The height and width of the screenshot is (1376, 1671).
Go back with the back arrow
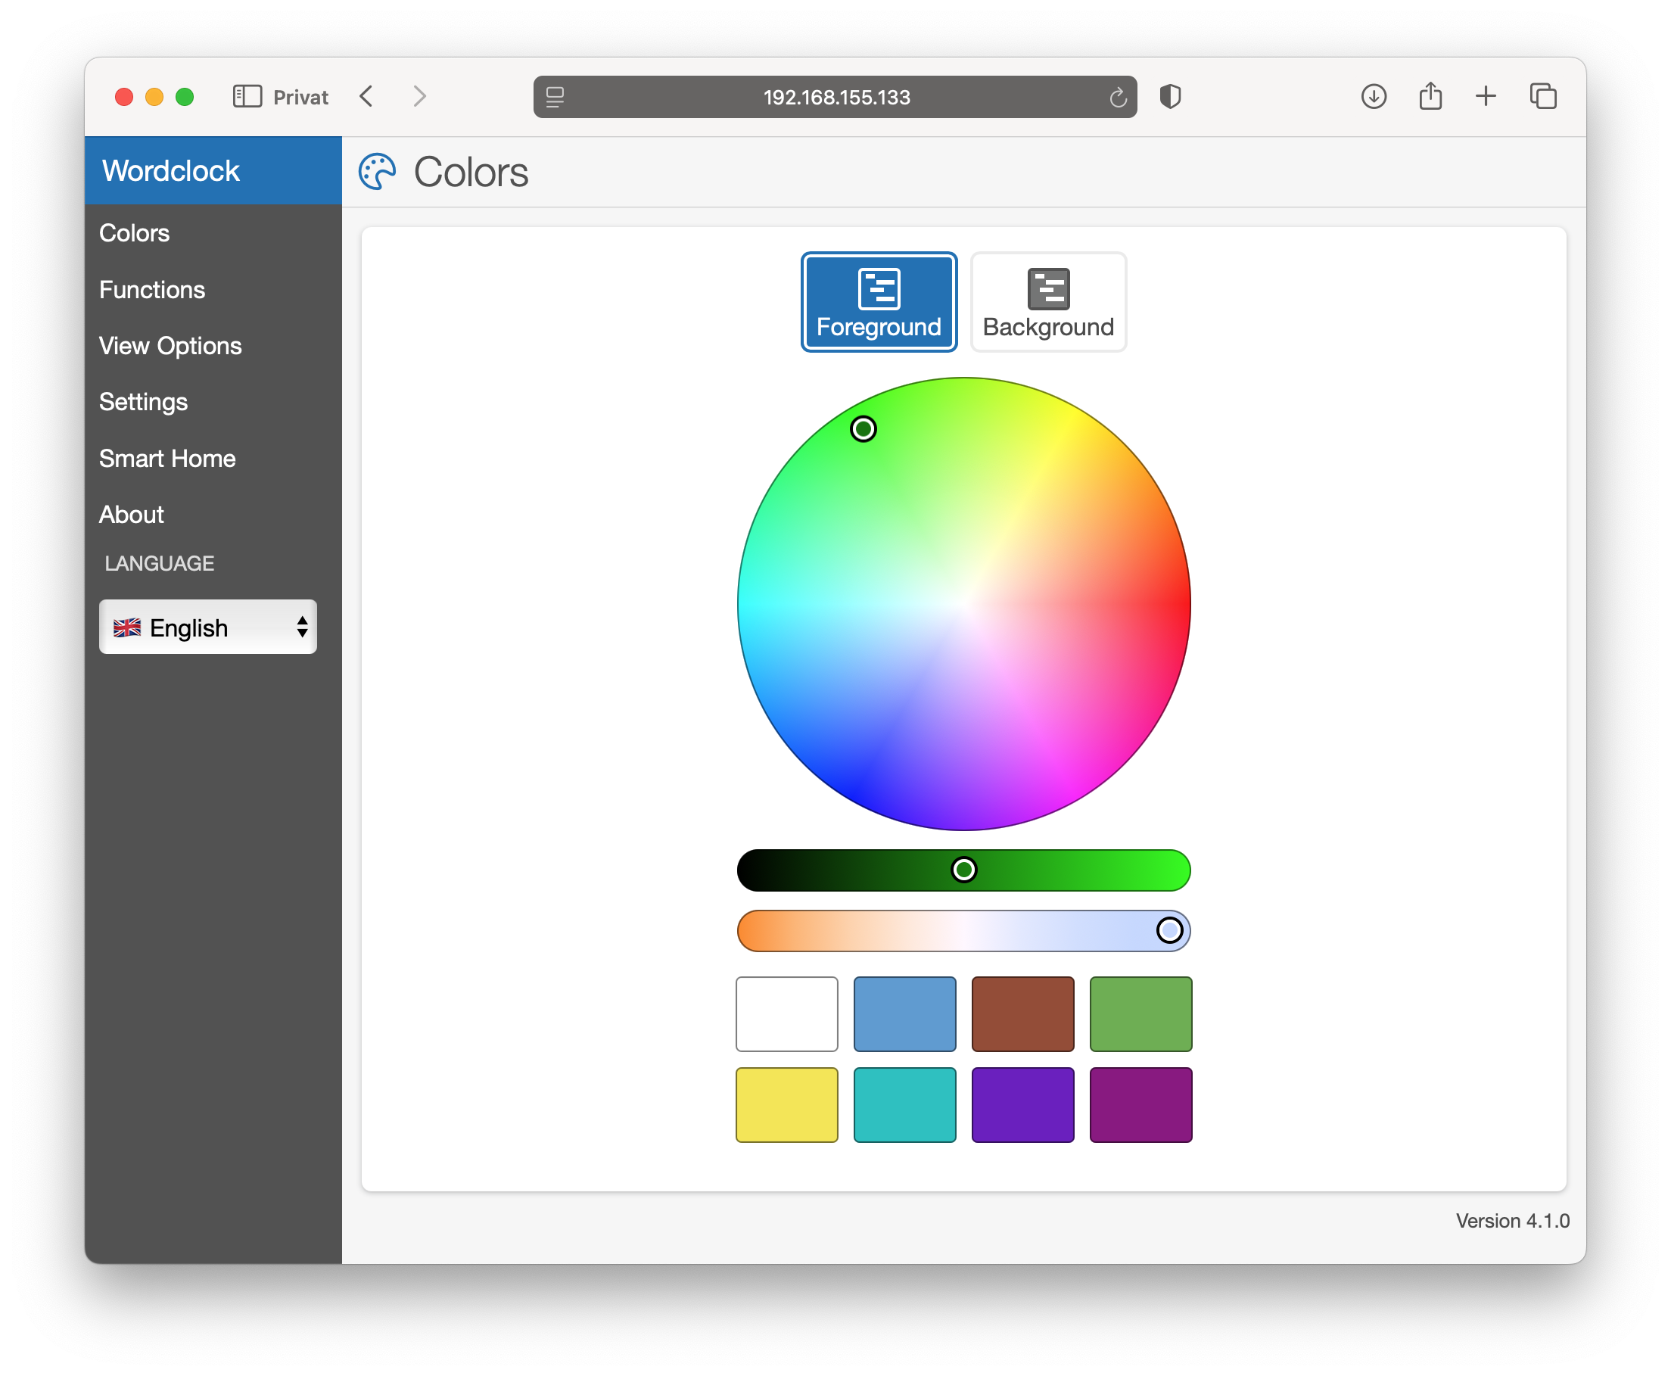(x=366, y=97)
